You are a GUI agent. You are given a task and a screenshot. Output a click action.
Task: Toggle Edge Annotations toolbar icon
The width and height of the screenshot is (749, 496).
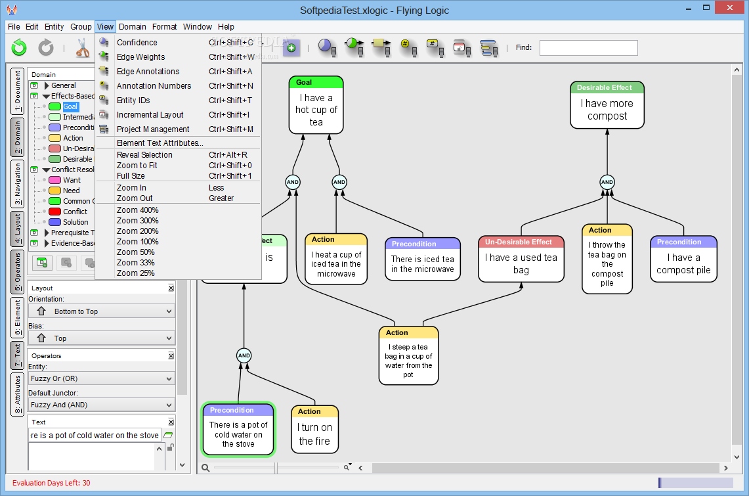381,48
